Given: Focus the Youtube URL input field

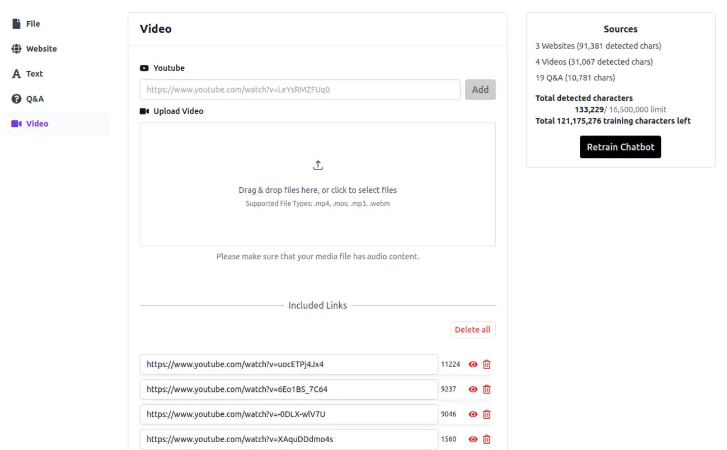Looking at the screenshot, I should (x=299, y=89).
